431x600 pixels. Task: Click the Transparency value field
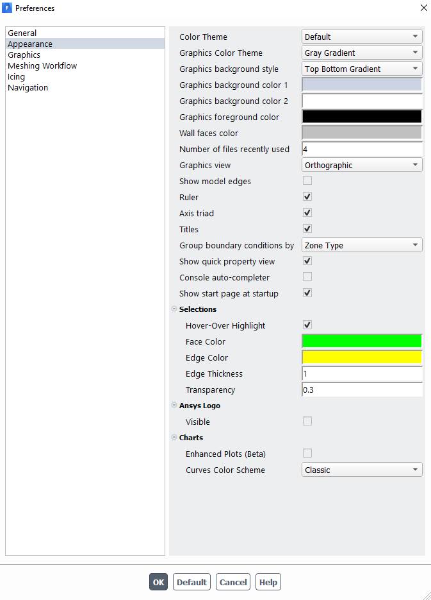pos(362,390)
